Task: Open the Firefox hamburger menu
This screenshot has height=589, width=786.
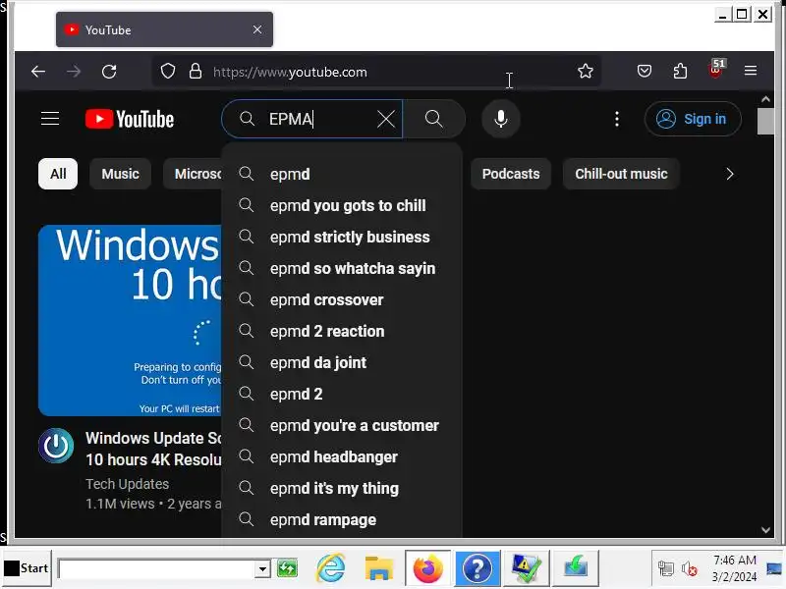Action: [751, 71]
